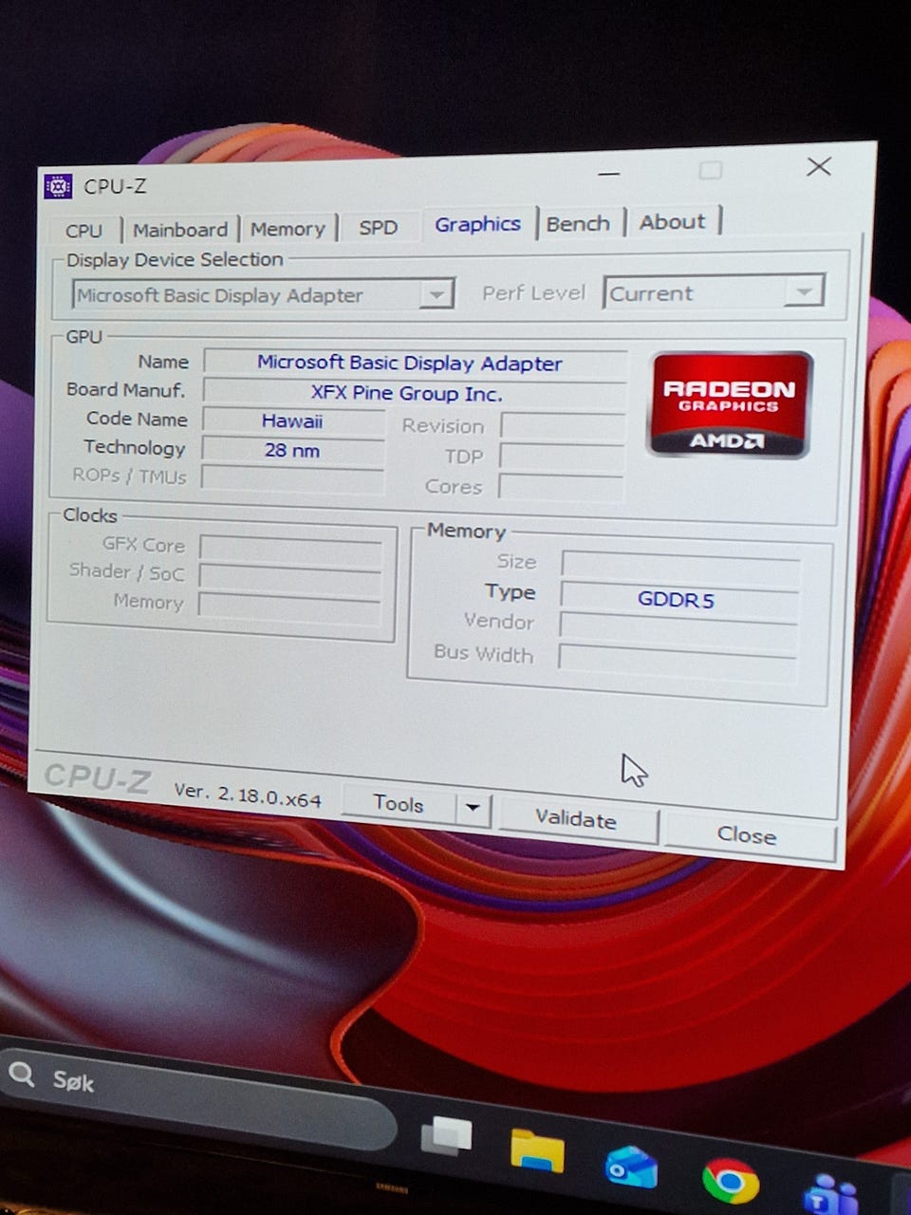Viewport: 911px width, 1215px height.
Task: Open File Explorer from the taskbar
Action: [x=537, y=1150]
